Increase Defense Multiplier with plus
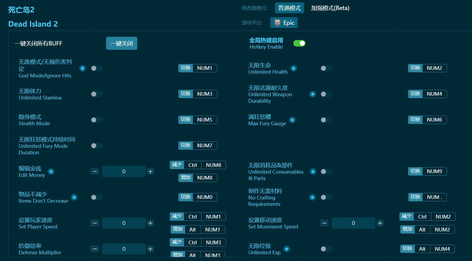Image resolution: width=472 pixels, height=261 pixels. click(150, 249)
